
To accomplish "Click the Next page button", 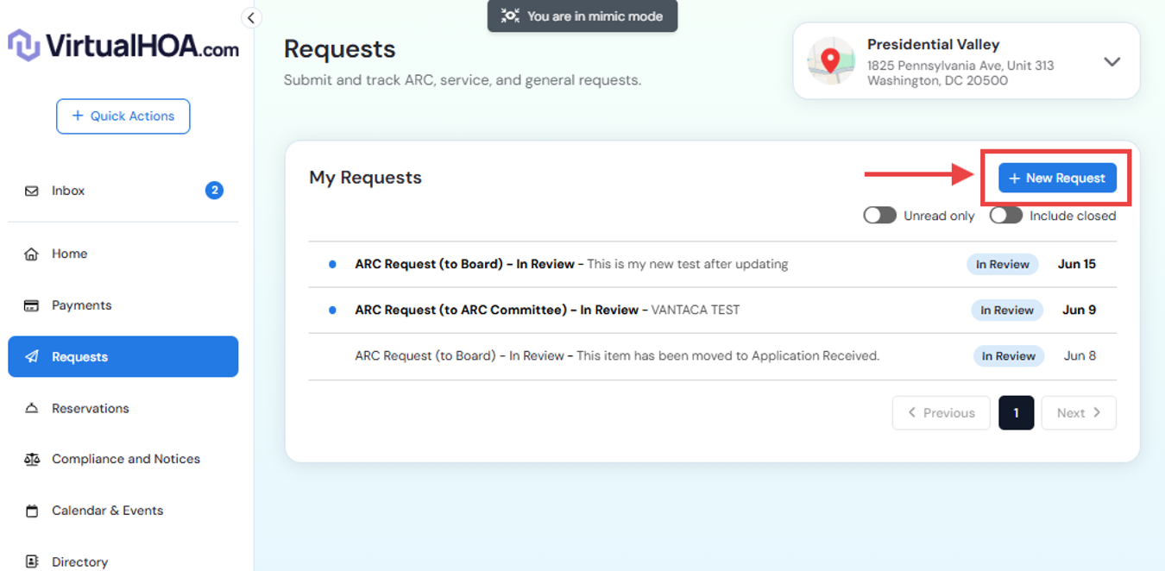I will click(1079, 413).
